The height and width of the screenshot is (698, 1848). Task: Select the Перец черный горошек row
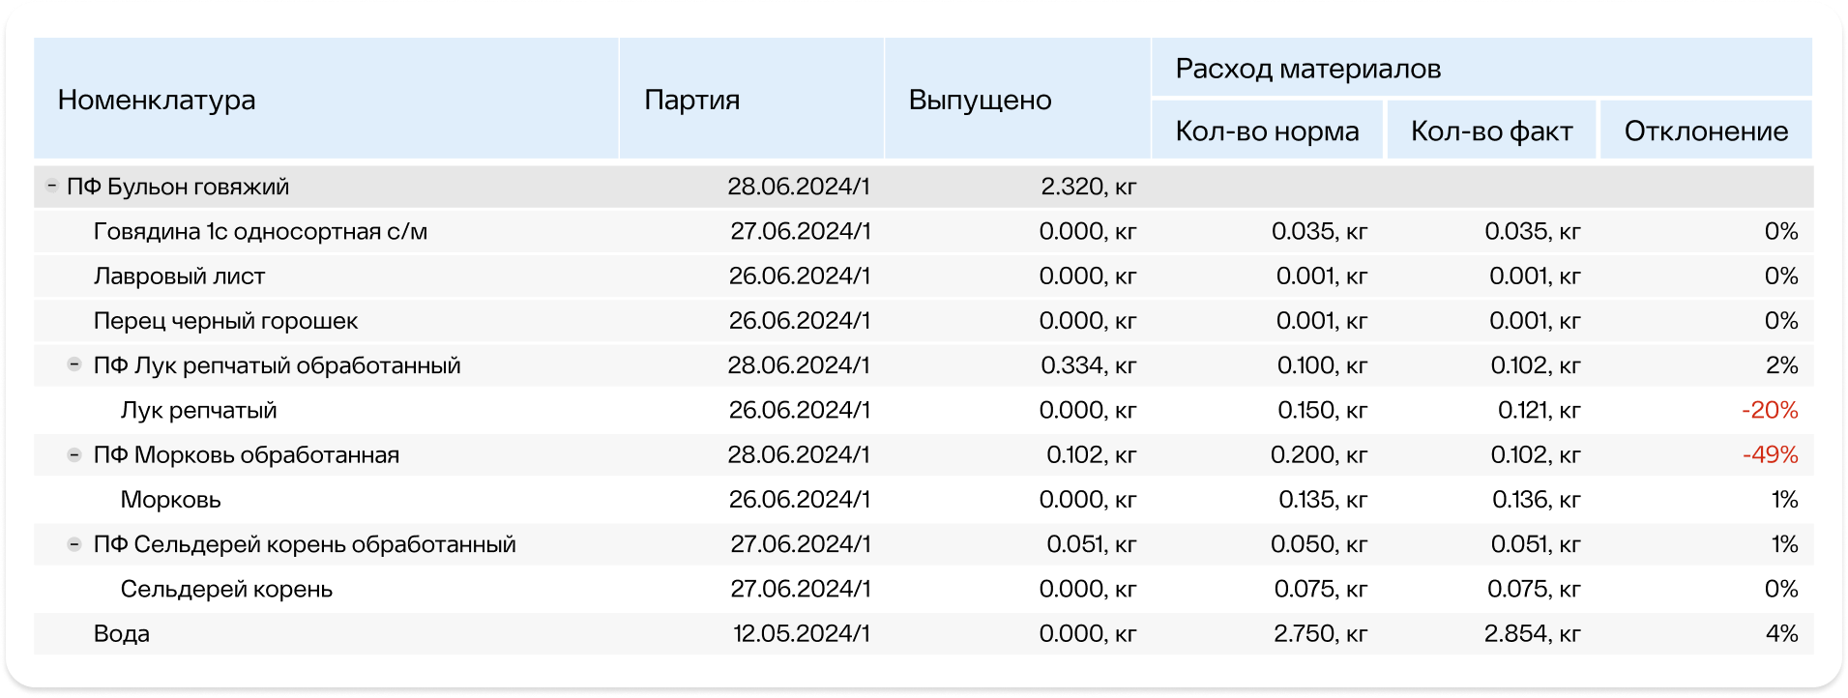click(924, 320)
